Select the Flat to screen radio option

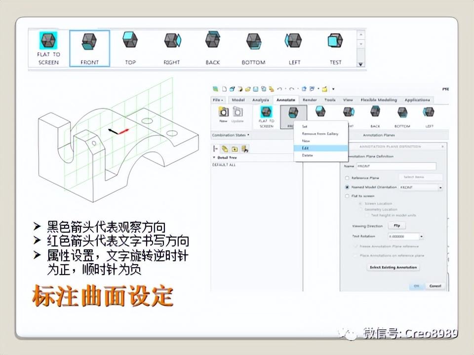pos(346,197)
